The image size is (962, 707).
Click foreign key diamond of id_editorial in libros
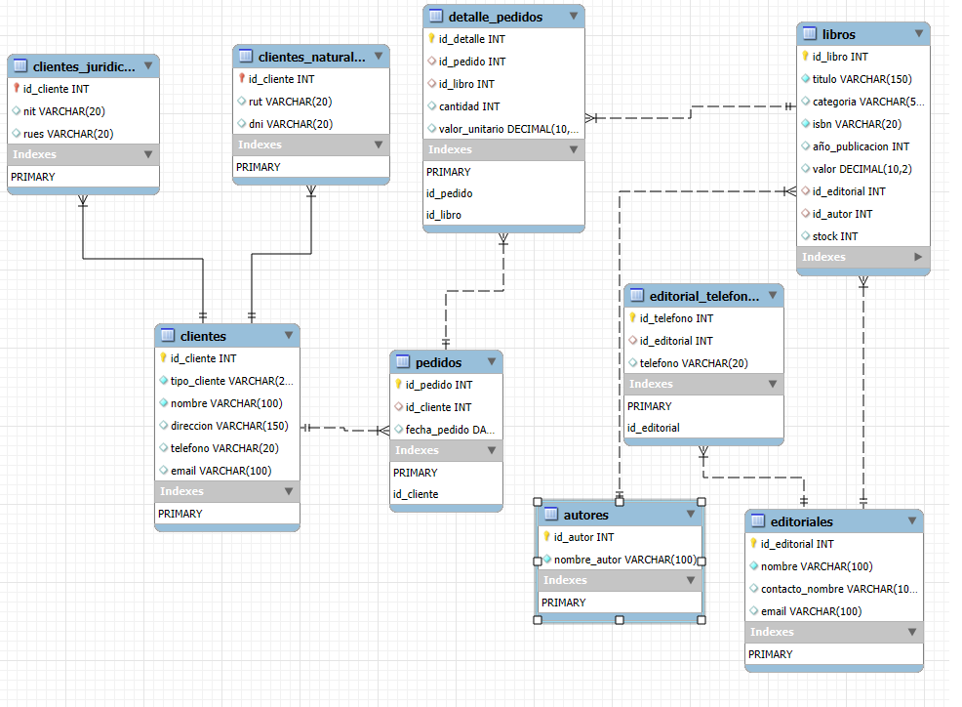806,191
